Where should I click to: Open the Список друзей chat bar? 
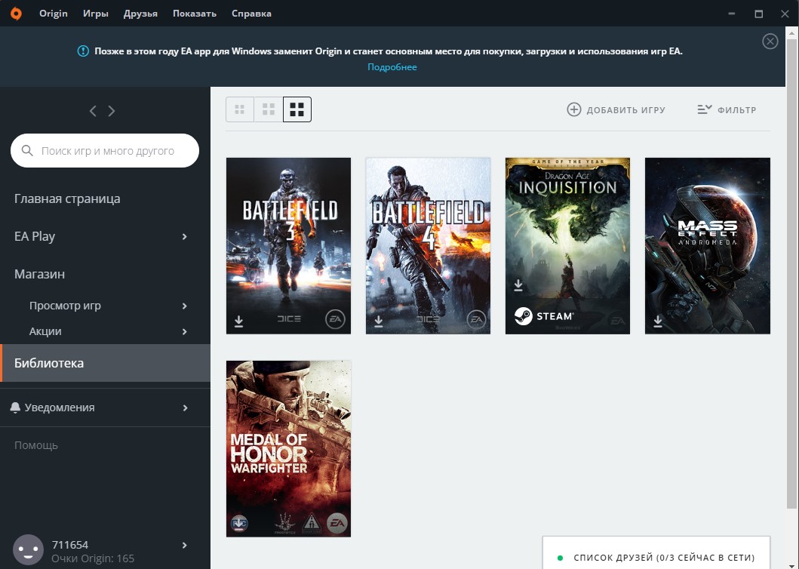tap(656, 553)
